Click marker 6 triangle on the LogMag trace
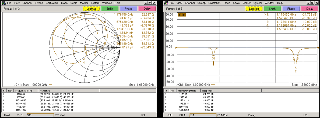This screenshot has height=118, width=320. [x=298, y=56]
